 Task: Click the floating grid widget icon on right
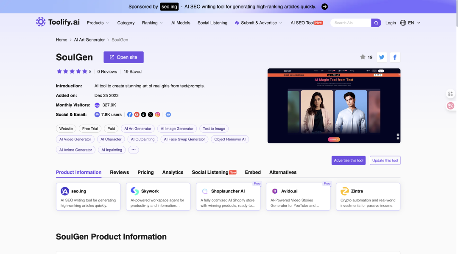pyautogui.click(x=450, y=94)
